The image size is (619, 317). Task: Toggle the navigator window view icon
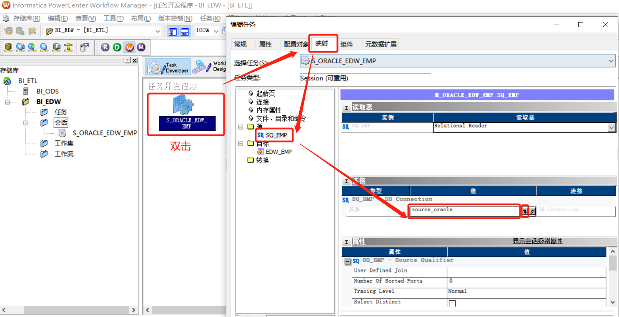click(172, 31)
